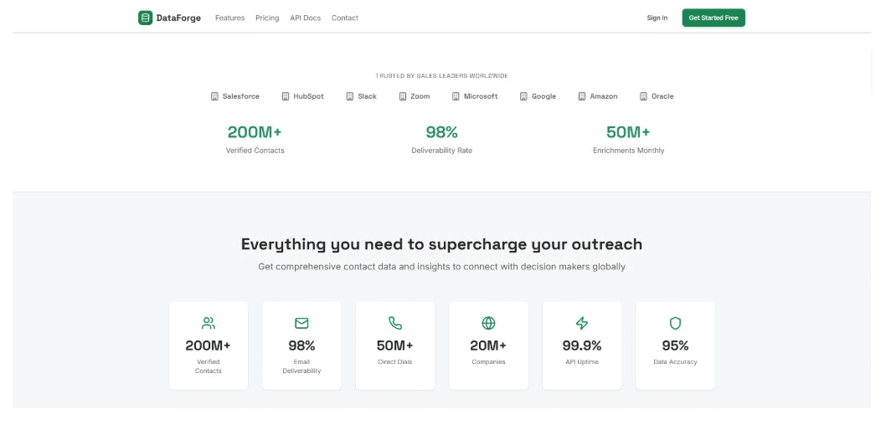The width and height of the screenshot is (891, 430).
Task: Open the Pricing nav link
Action: coord(267,18)
